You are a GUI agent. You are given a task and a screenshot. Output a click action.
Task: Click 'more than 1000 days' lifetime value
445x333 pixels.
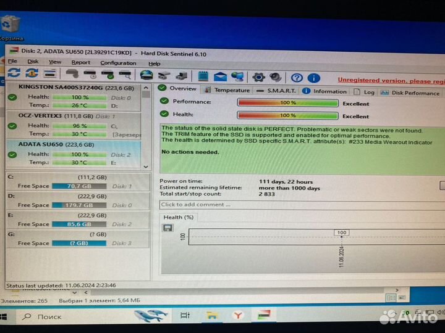point(289,188)
